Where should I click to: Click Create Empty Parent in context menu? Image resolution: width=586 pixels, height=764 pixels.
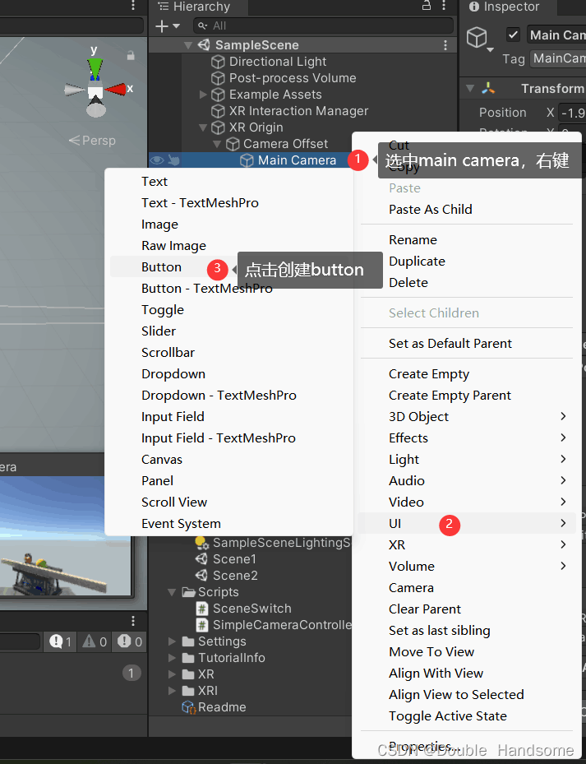pyautogui.click(x=450, y=396)
